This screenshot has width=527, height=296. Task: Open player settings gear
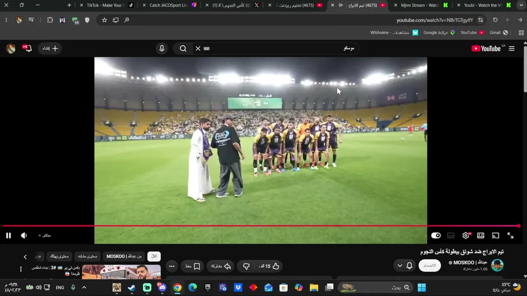click(466, 236)
